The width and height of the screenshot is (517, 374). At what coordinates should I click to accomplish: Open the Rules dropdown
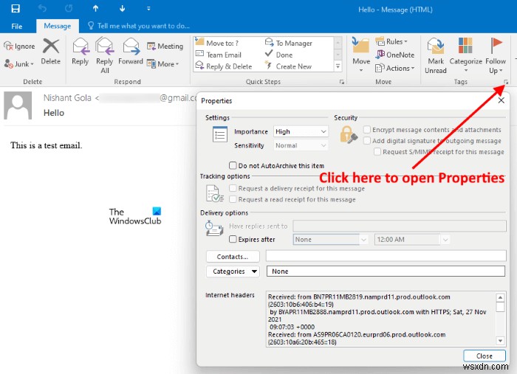[x=391, y=42]
